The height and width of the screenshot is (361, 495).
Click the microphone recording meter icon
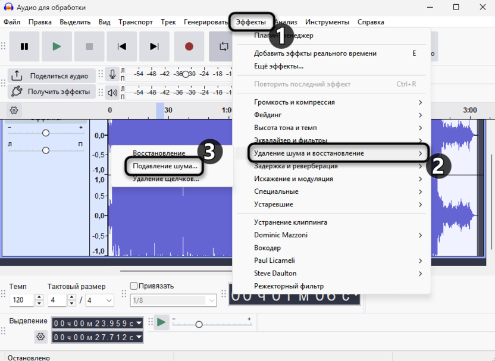point(112,74)
